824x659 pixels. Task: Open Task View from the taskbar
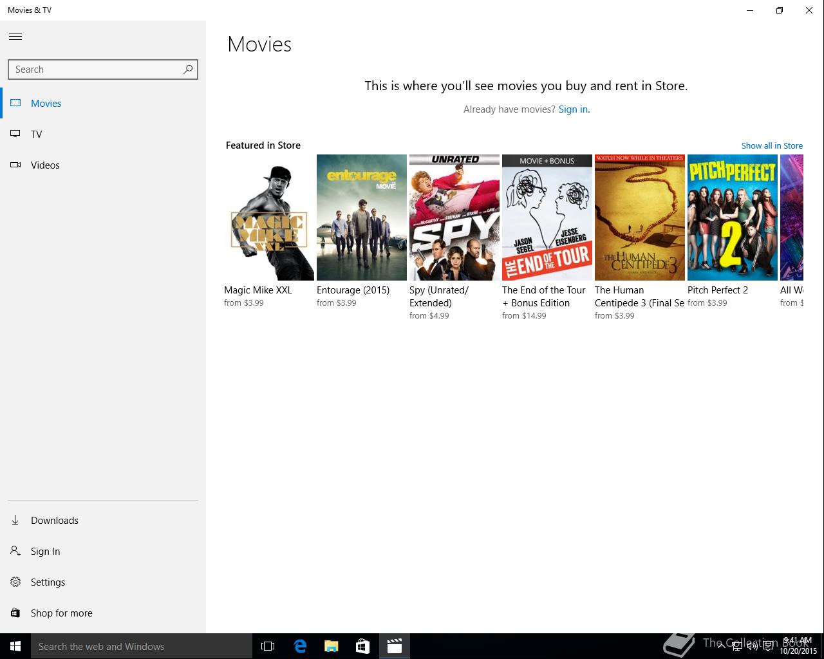pos(268,646)
